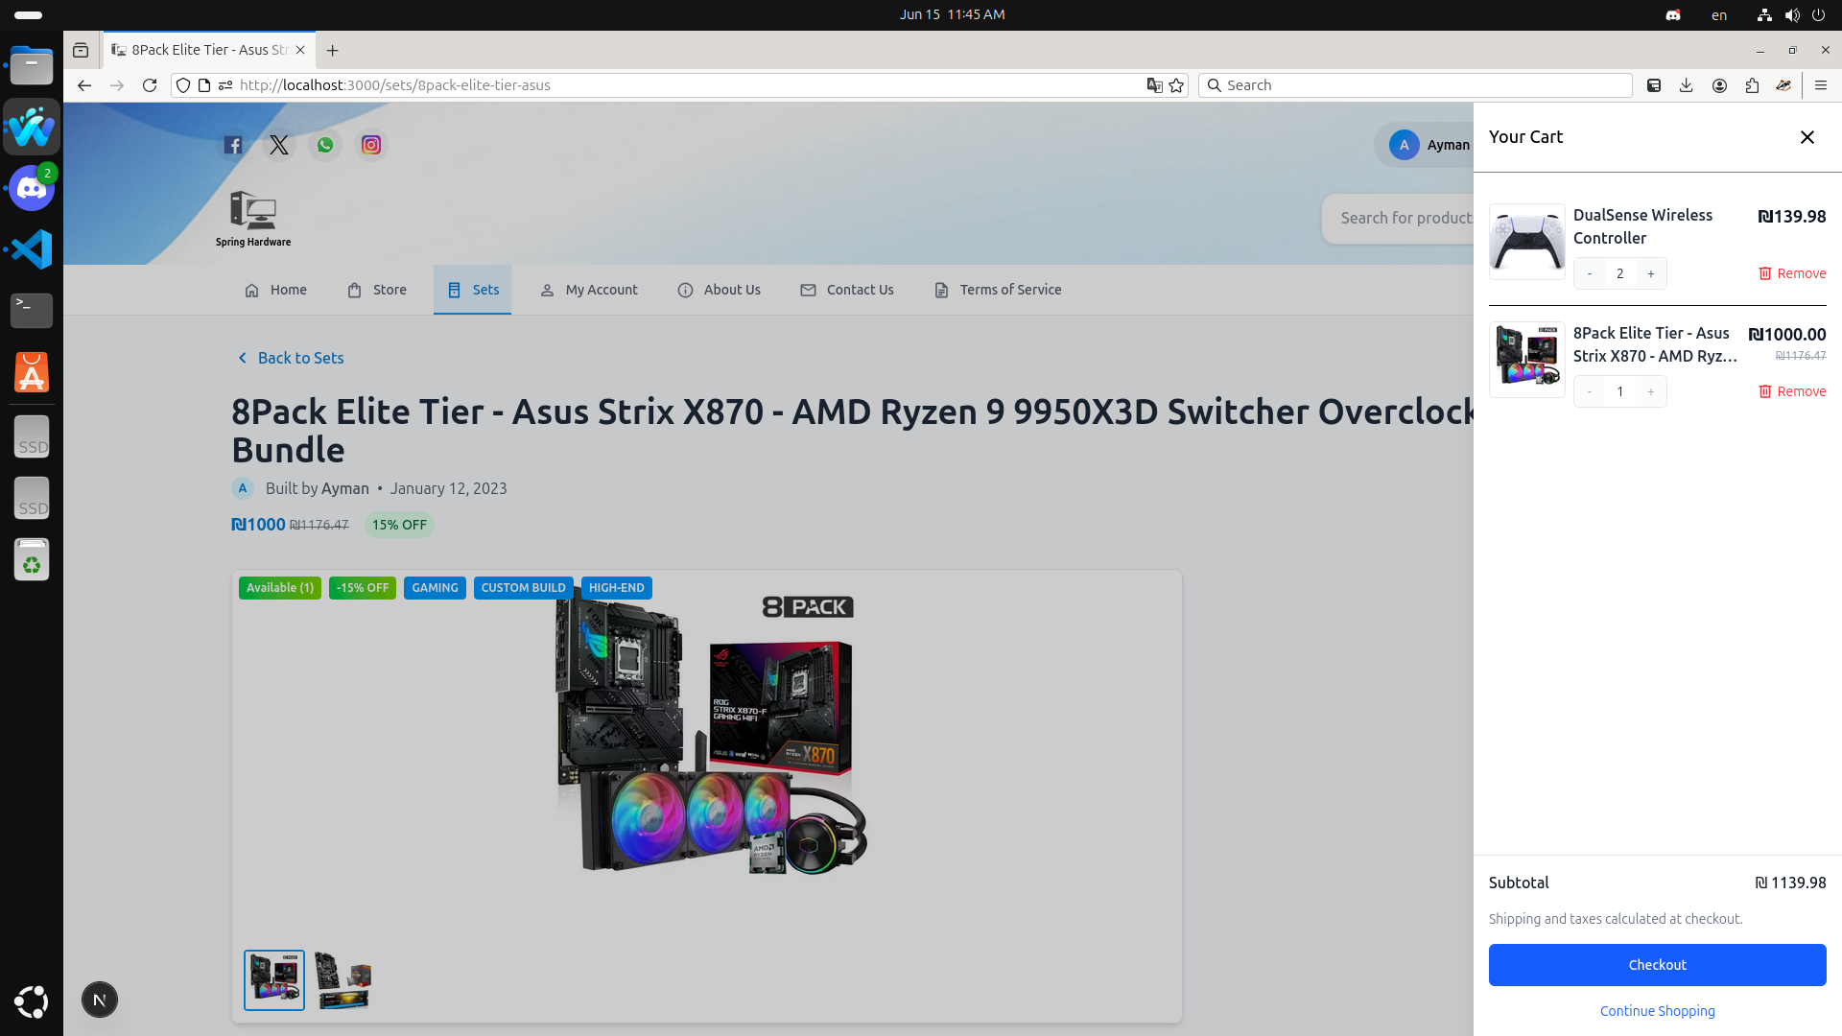Go to Home nav item

276,290
